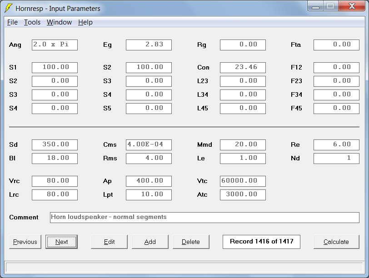369x278 pixels.
Task: Select the Rms field showing 4.00
Action: click(x=149, y=159)
